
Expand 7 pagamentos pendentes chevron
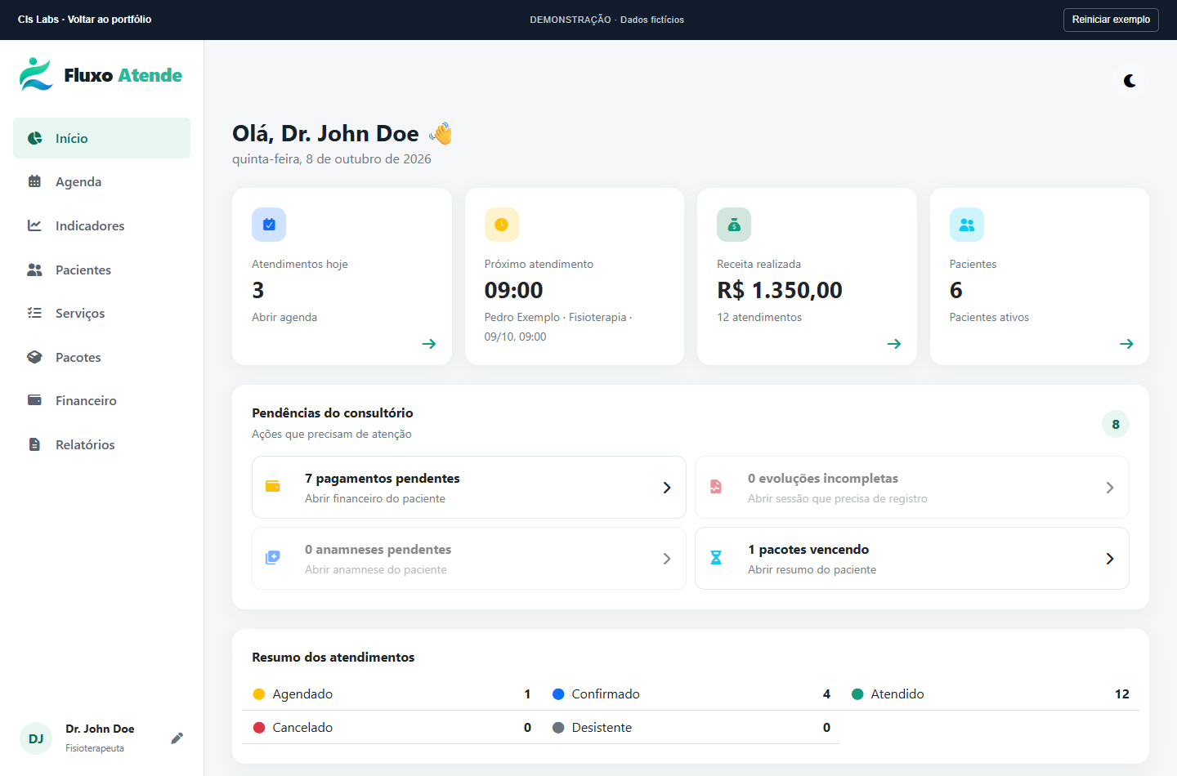[x=667, y=488]
